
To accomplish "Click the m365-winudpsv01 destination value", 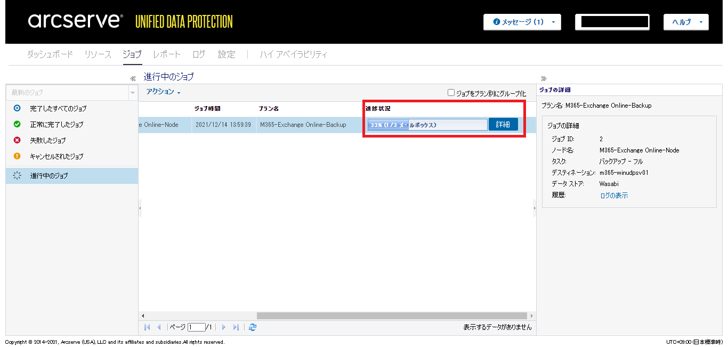I will point(624,173).
